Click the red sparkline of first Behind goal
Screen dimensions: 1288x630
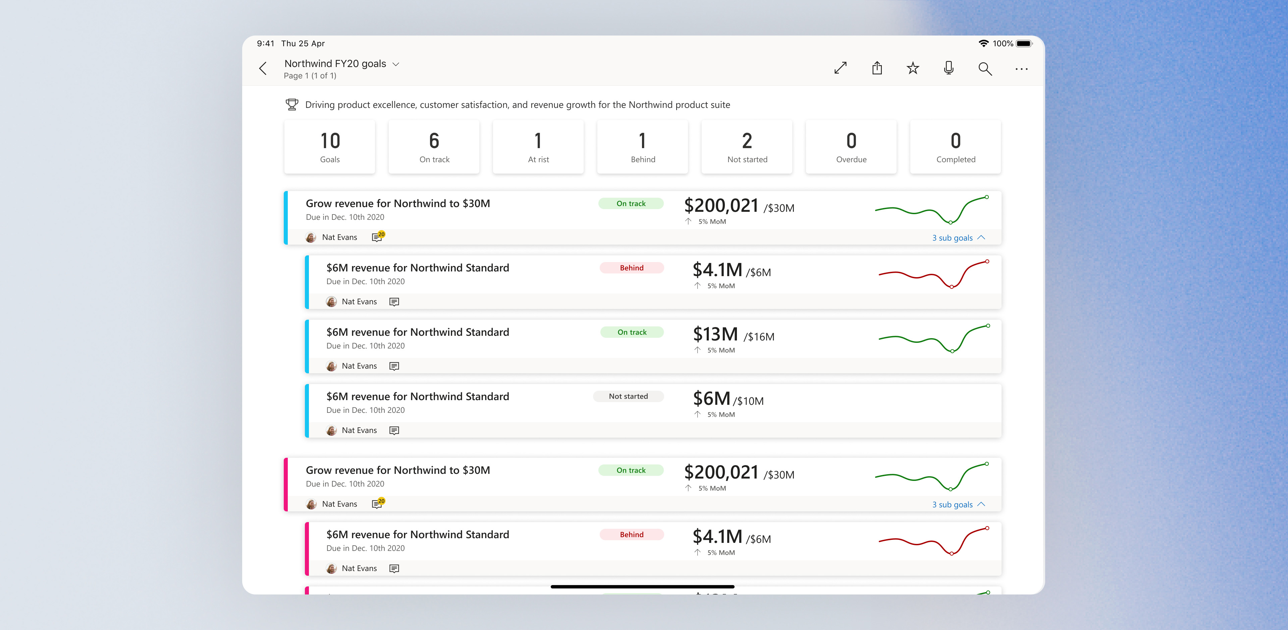click(933, 275)
